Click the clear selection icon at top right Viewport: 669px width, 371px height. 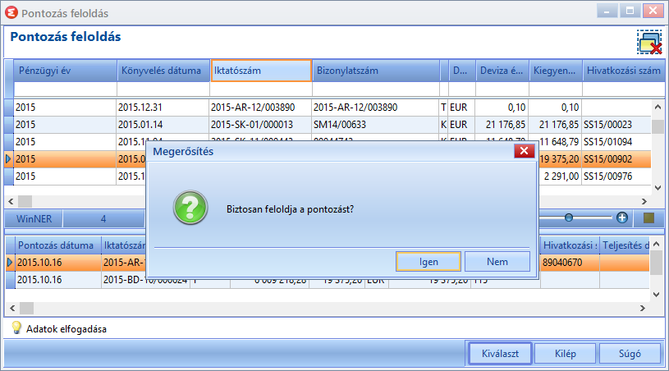click(x=650, y=42)
